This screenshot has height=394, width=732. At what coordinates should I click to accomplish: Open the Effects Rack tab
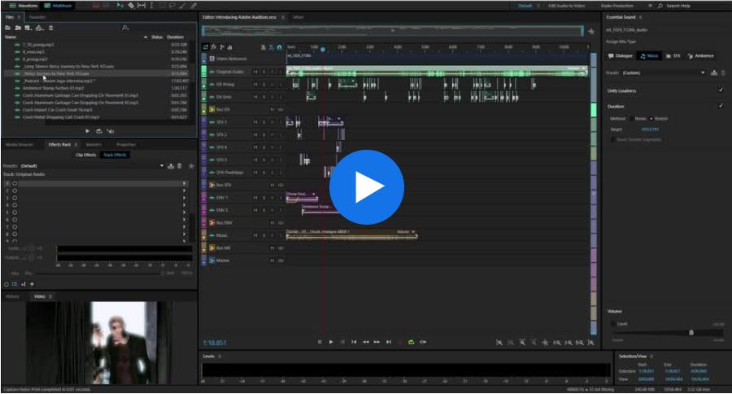tap(59, 144)
